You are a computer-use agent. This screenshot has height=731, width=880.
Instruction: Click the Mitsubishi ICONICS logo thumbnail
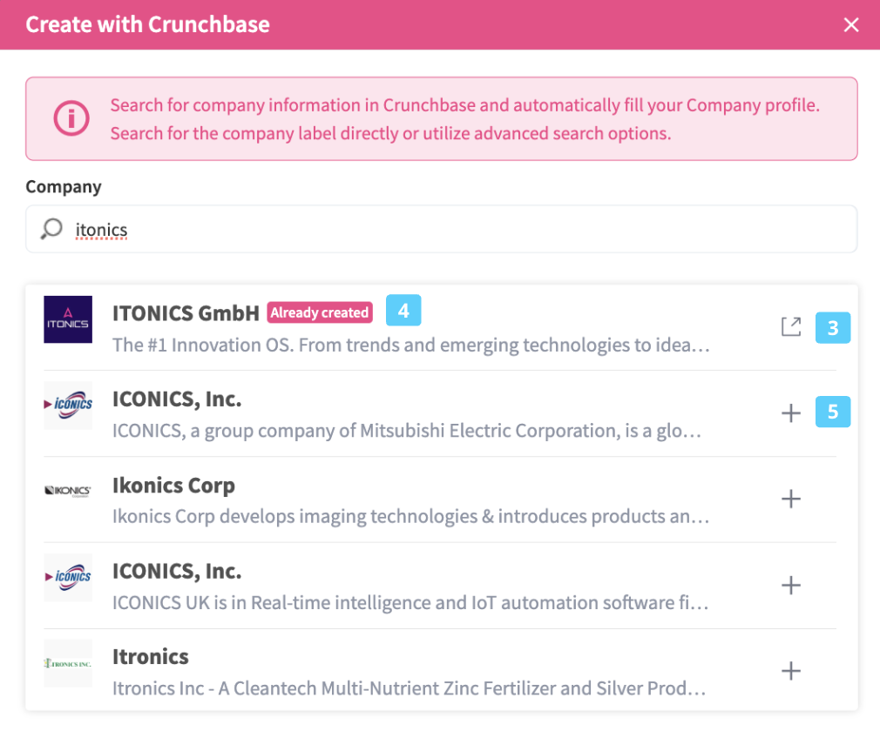click(x=68, y=405)
